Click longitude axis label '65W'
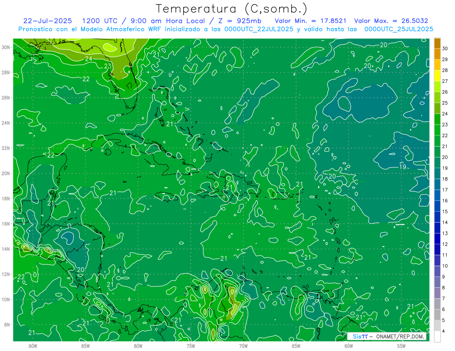The image size is (455, 351). [296, 346]
